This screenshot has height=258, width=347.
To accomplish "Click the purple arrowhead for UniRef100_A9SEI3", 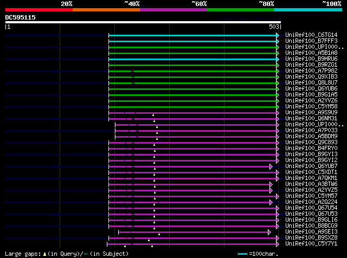I will [269, 232].
